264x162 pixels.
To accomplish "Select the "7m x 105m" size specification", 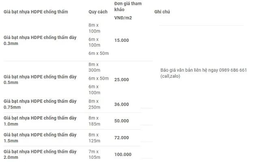I will (94, 154).
